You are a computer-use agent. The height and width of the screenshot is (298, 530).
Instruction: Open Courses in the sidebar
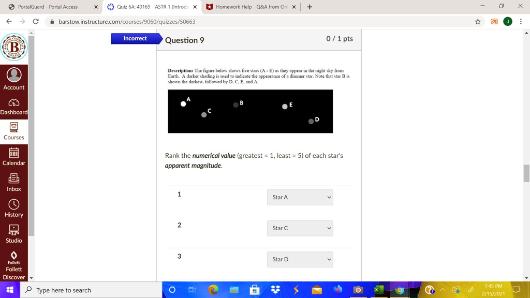point(14,131)
